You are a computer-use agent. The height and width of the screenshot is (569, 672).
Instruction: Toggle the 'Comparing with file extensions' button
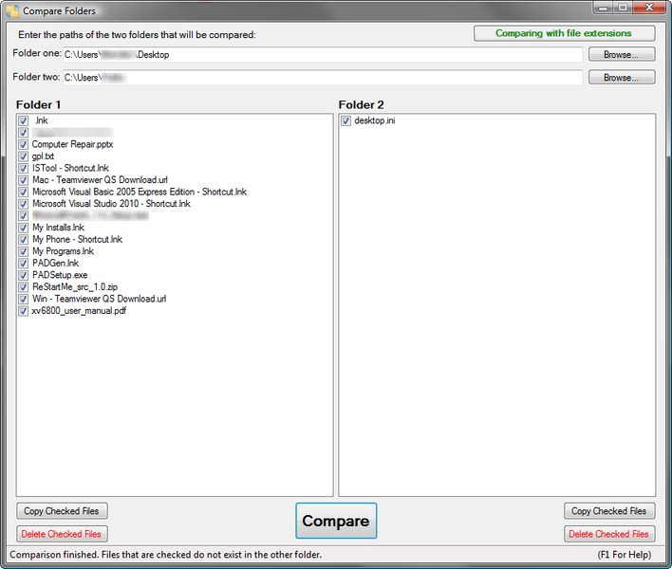(564, 33)
